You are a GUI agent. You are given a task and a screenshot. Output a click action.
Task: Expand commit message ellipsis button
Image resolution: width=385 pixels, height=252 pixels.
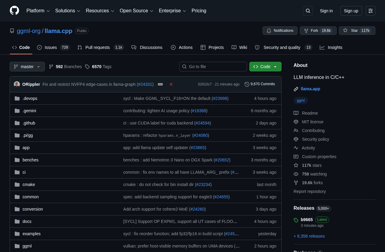[x=160, y=84]
